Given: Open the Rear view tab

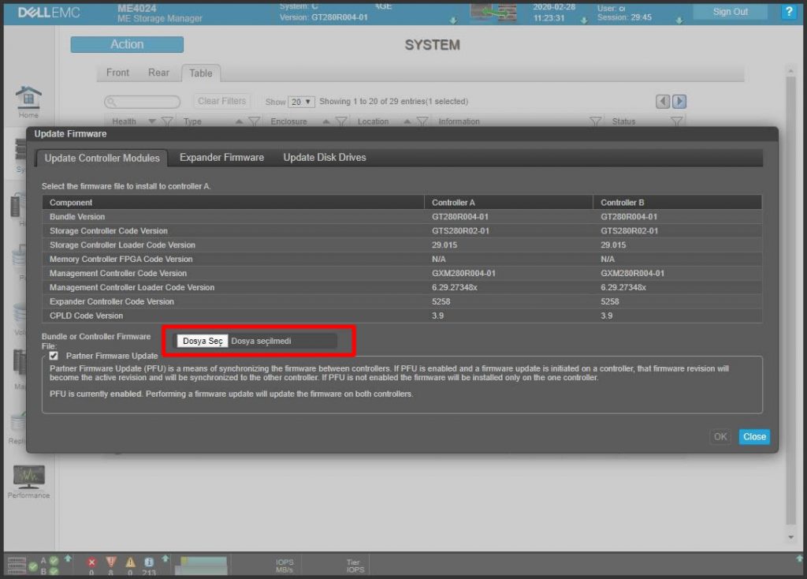Looking at the screenshot, I should [x=158, y=73].
